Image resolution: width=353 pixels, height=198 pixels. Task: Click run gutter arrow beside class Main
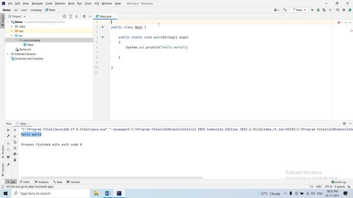[x=103, y=27]
